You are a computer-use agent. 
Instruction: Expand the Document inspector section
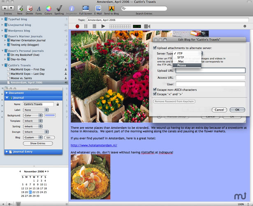[x=7, y=93]
